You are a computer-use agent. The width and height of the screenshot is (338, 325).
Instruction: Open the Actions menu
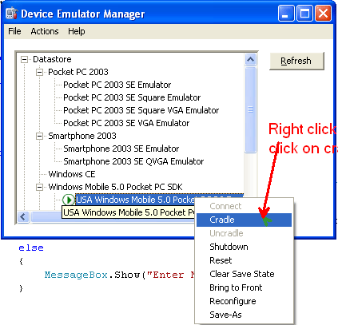[x=45, y=31]
